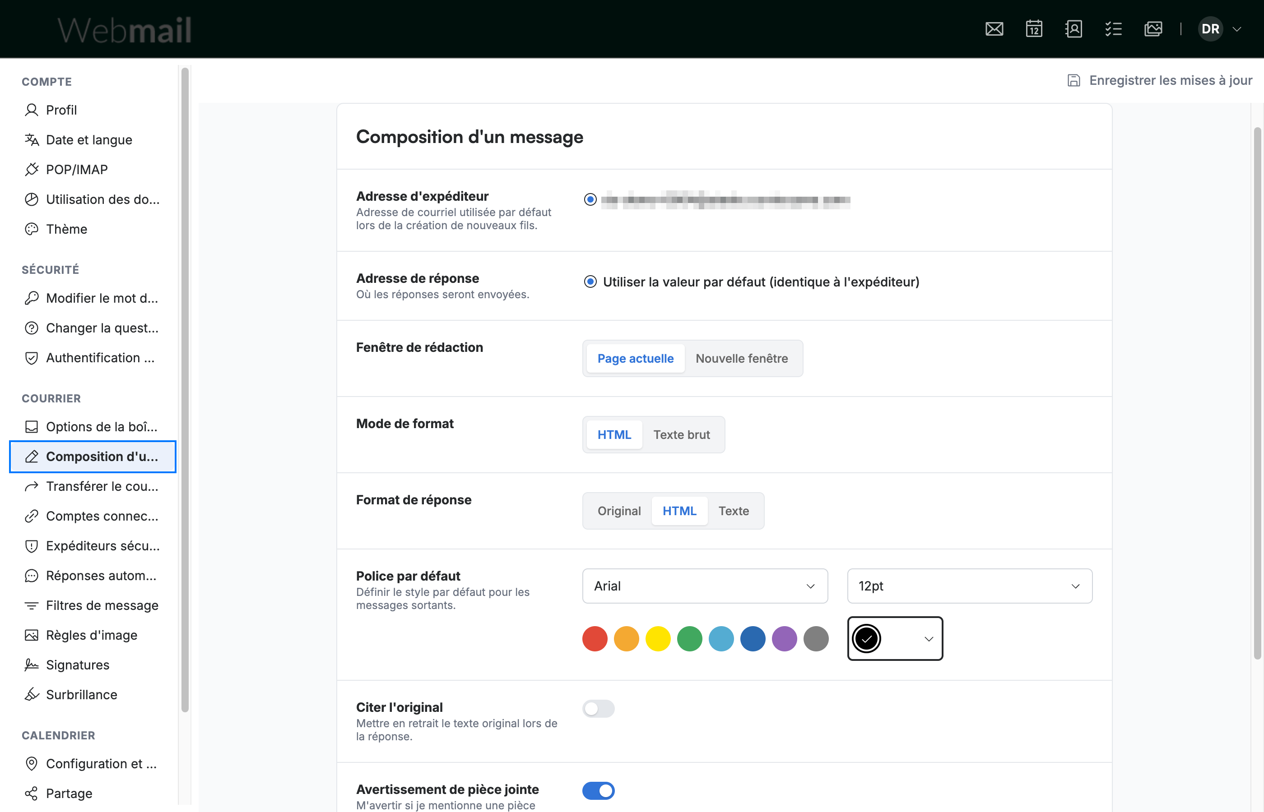The image size is (1264, 812).
Task: Click the shield icon for Authentification
Action: [x=32, y=357]
